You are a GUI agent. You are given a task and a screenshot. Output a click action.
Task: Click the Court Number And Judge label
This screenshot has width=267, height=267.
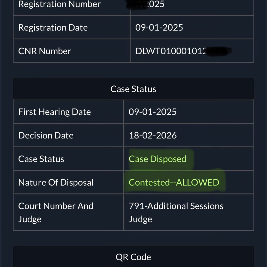tap(56, 212)
